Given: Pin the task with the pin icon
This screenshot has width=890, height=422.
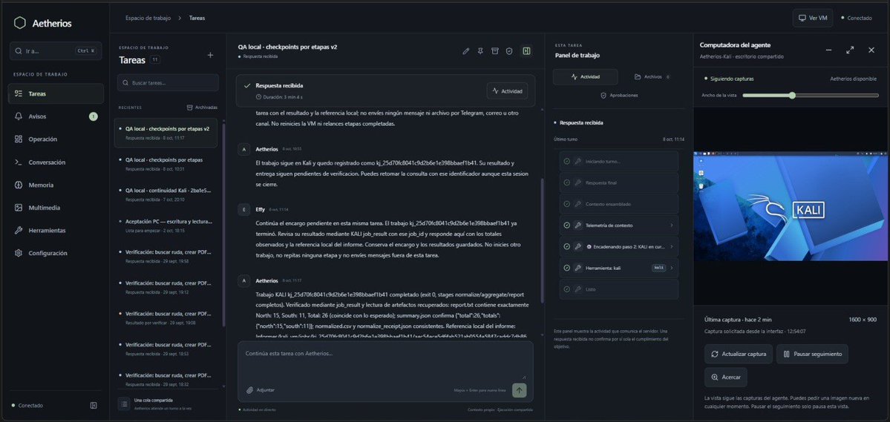Looking at the screenshot, I should click(480, 51).
